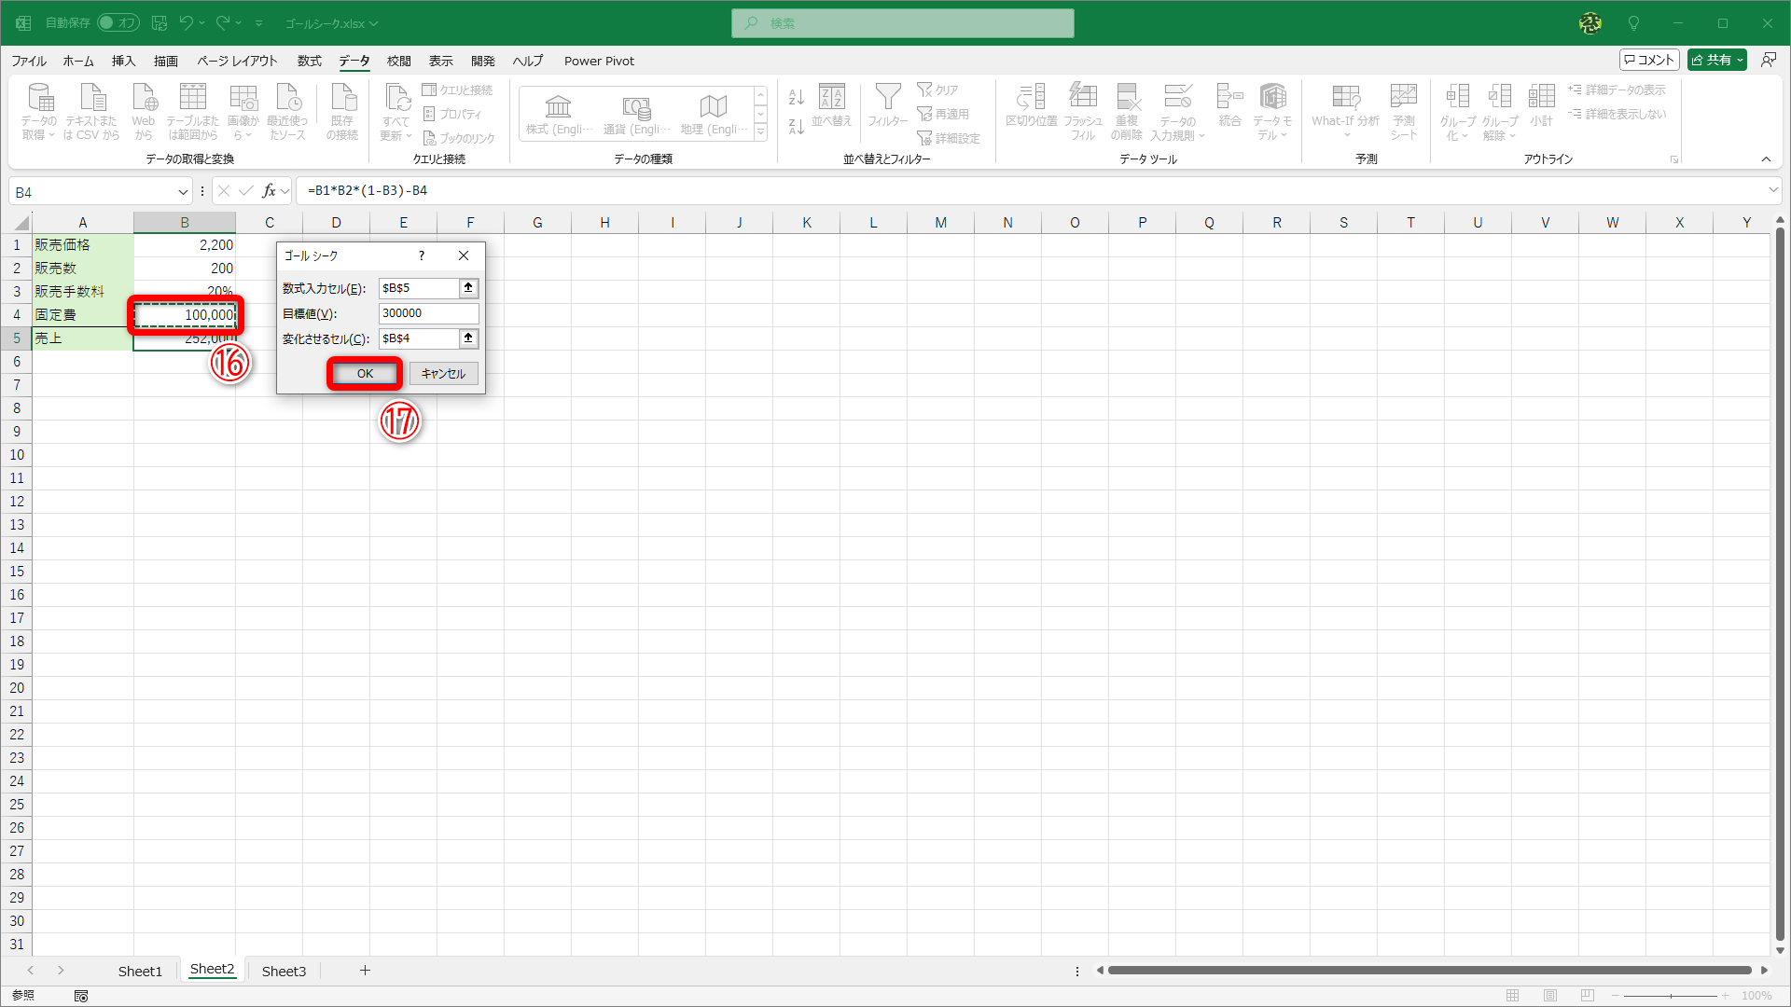Switch to the ホーム ribbon tab
1791x1007 pixels.
point(78,61)
